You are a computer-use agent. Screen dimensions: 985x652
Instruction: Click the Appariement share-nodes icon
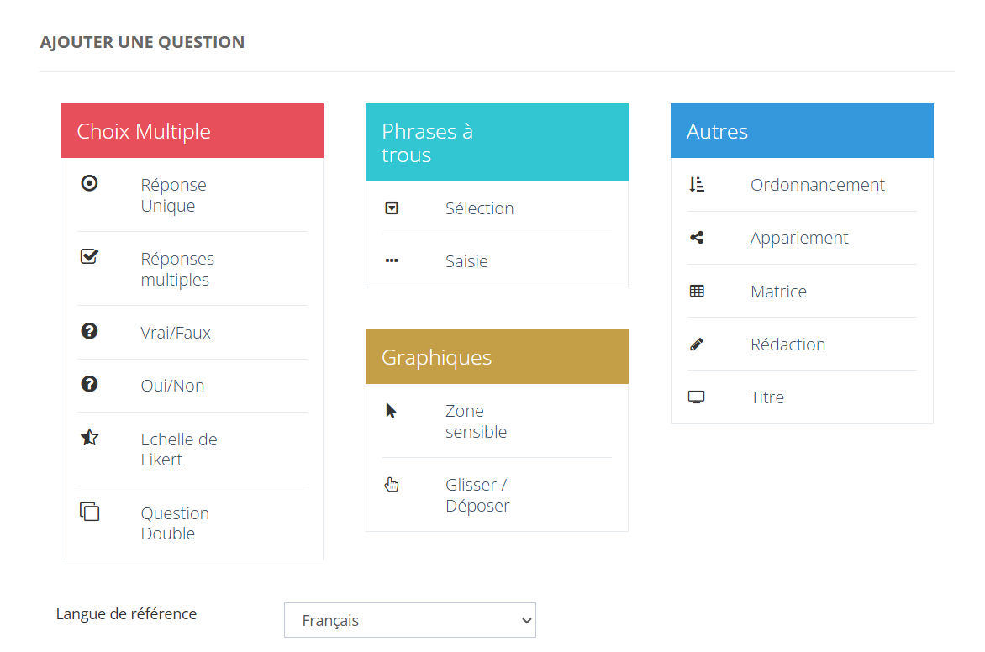[697, 238]
